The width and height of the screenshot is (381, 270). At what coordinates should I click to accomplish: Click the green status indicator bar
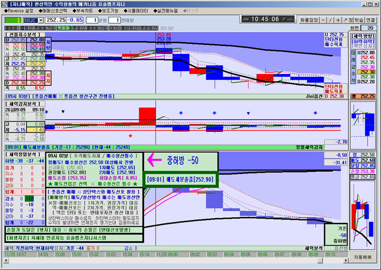(x=13, y=20)
